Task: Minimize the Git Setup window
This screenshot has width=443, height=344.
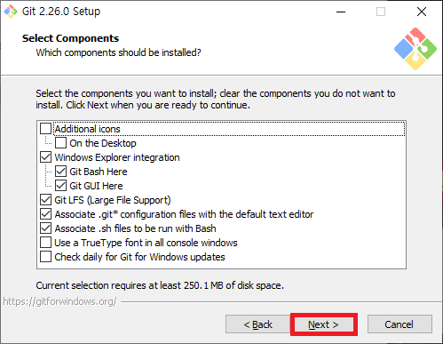Action: [341, 12]
